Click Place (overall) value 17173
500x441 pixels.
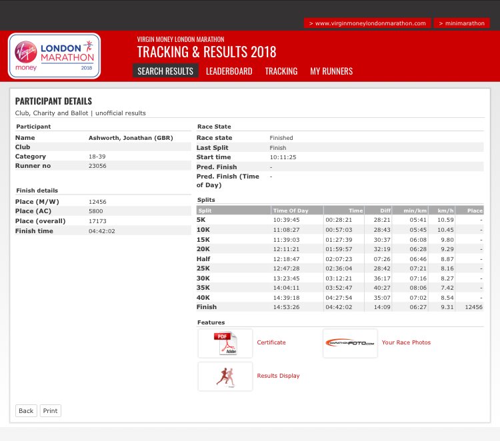(97, 221)
